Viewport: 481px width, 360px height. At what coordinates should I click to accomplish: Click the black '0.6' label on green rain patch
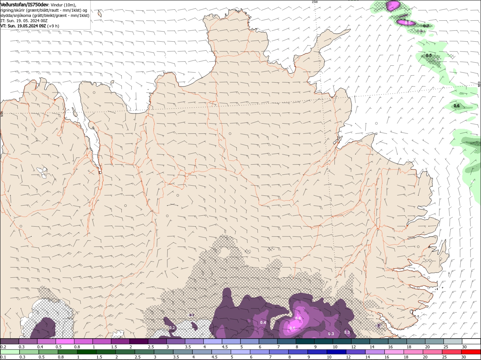tap(457, 106)
